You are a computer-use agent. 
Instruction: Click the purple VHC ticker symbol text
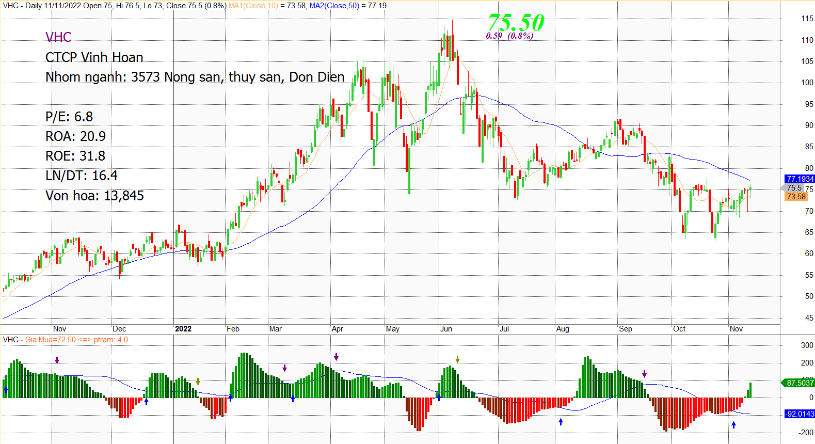[x=58, y=37]
